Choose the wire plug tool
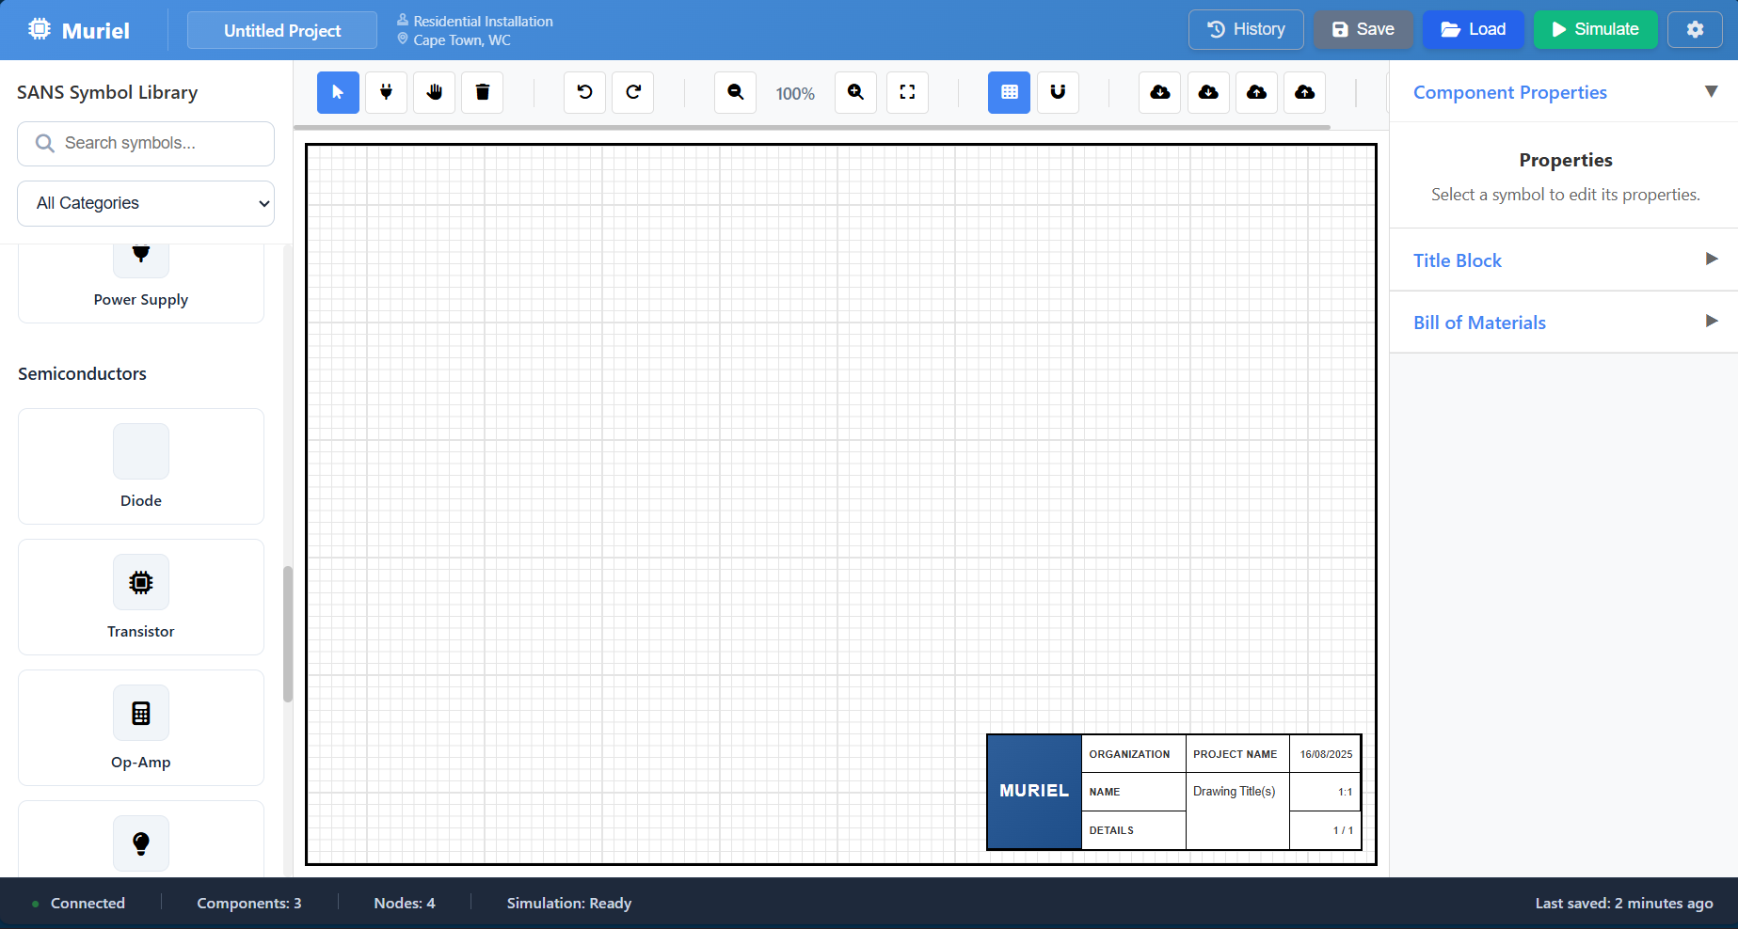The height and width of the screenshot is (929, 1738). [x=386, y=92]
